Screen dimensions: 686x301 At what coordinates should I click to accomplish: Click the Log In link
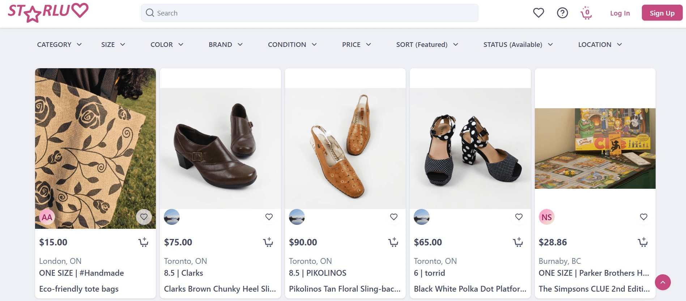point(620,13)
